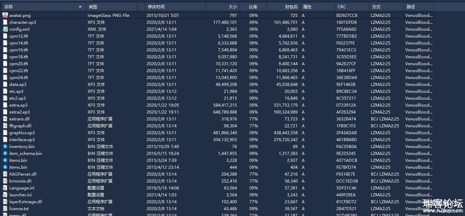
Task: Click the CRC value 'FAC05B0A'
Action: (x=347, y=146)
